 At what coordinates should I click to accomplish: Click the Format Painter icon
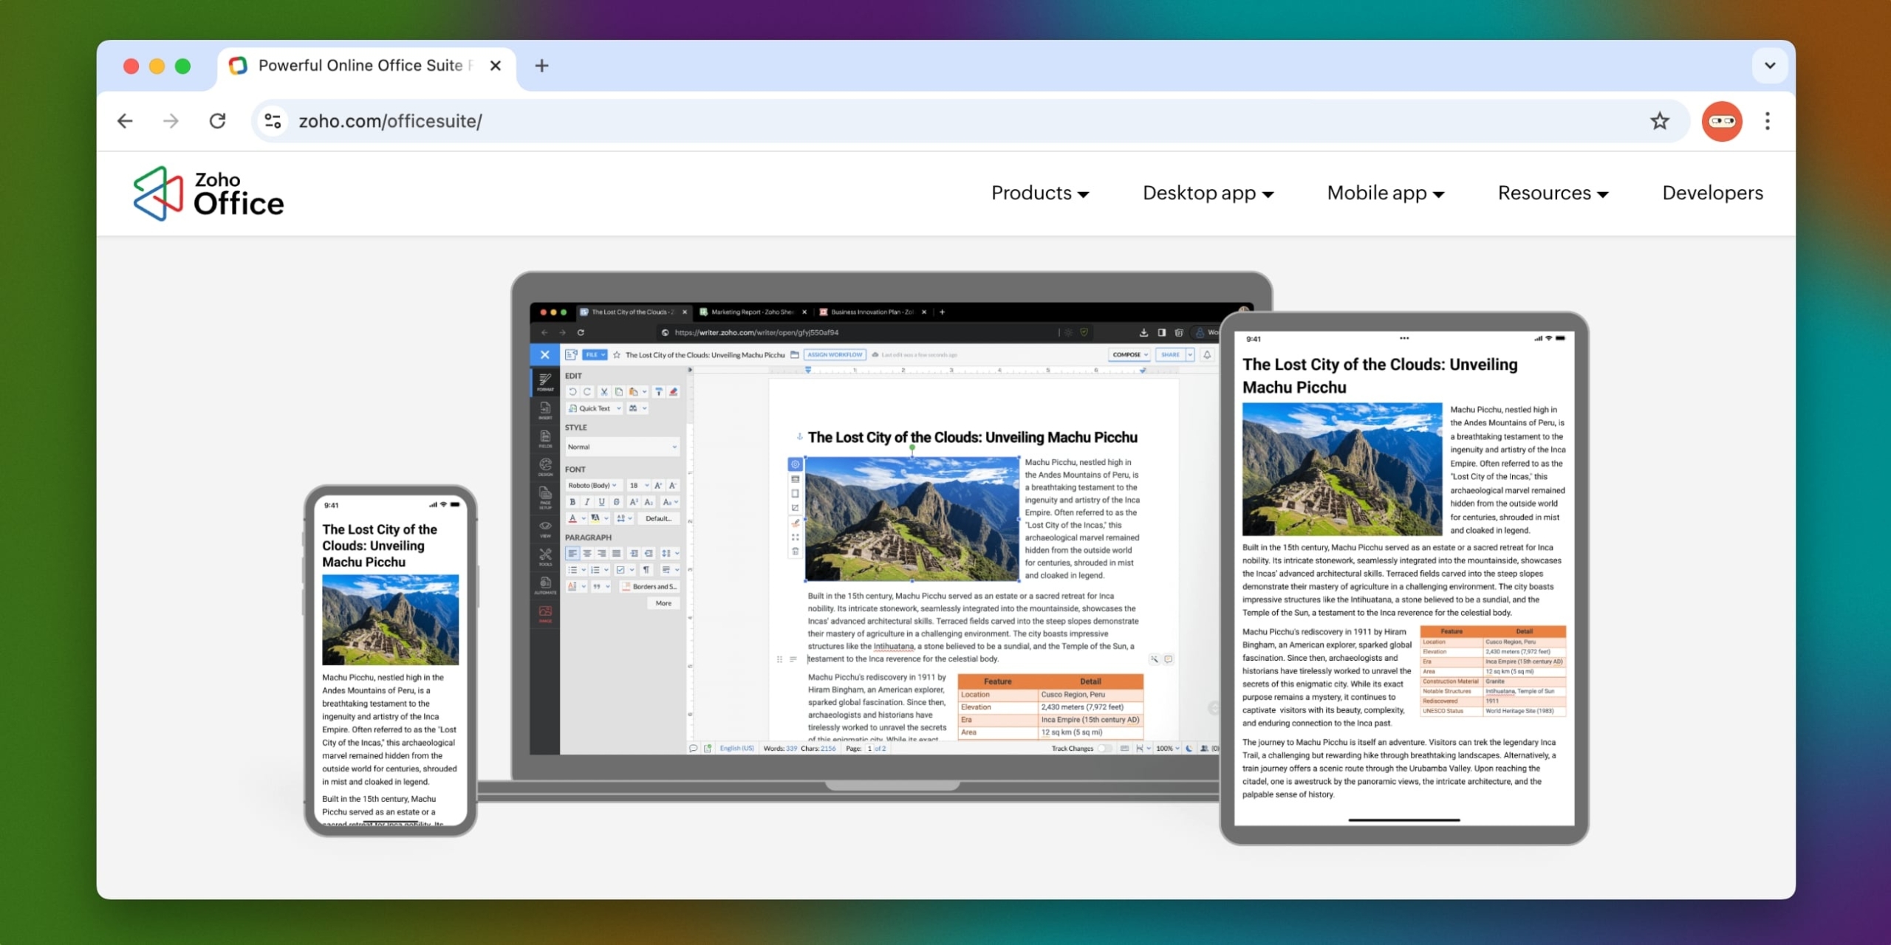click(x=659, y=392)
